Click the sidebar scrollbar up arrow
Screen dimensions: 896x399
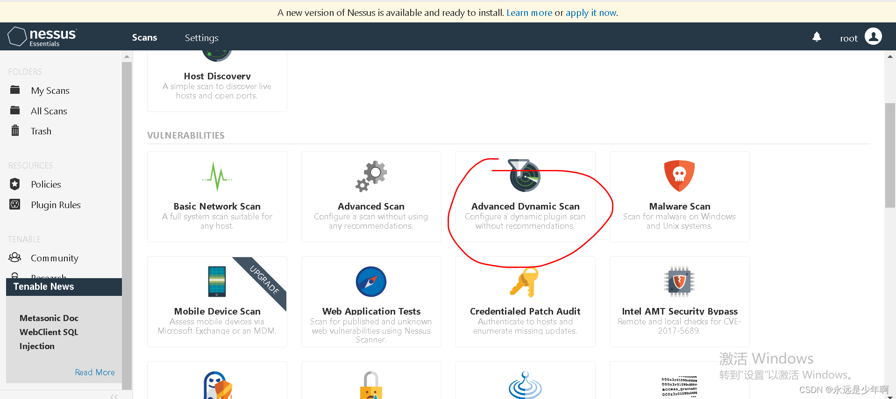point(127,56)
